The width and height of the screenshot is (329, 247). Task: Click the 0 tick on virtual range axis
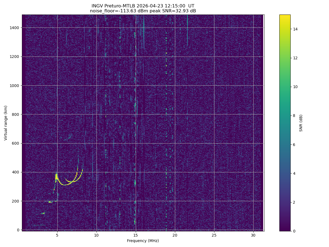pos(19,230)
